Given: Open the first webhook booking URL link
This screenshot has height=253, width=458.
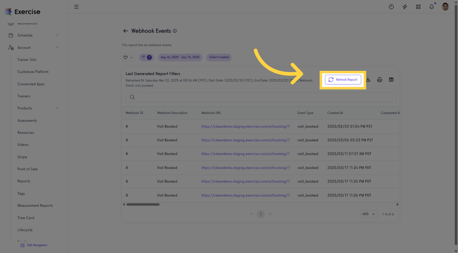Looking at the screenshot, I should coord(245,126).
